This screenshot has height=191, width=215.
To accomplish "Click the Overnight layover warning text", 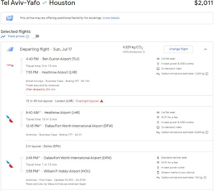I will point(87,101).
